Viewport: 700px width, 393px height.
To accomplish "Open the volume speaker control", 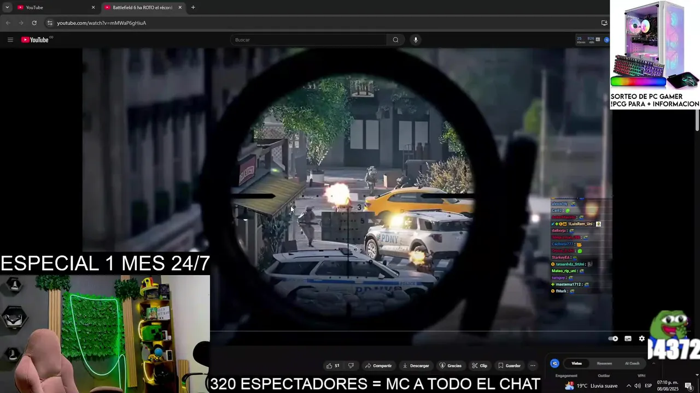I will click(638, 386).
